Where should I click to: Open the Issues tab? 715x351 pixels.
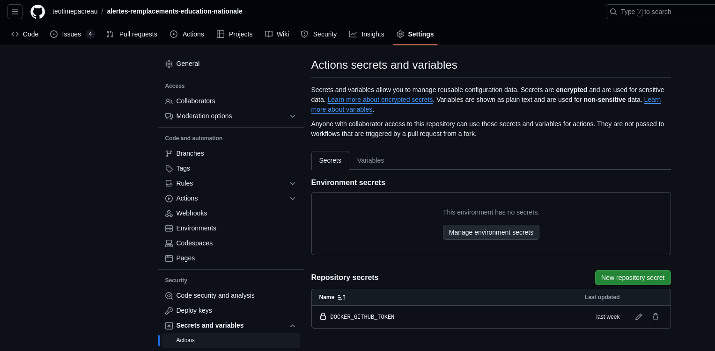coord(73,34)
